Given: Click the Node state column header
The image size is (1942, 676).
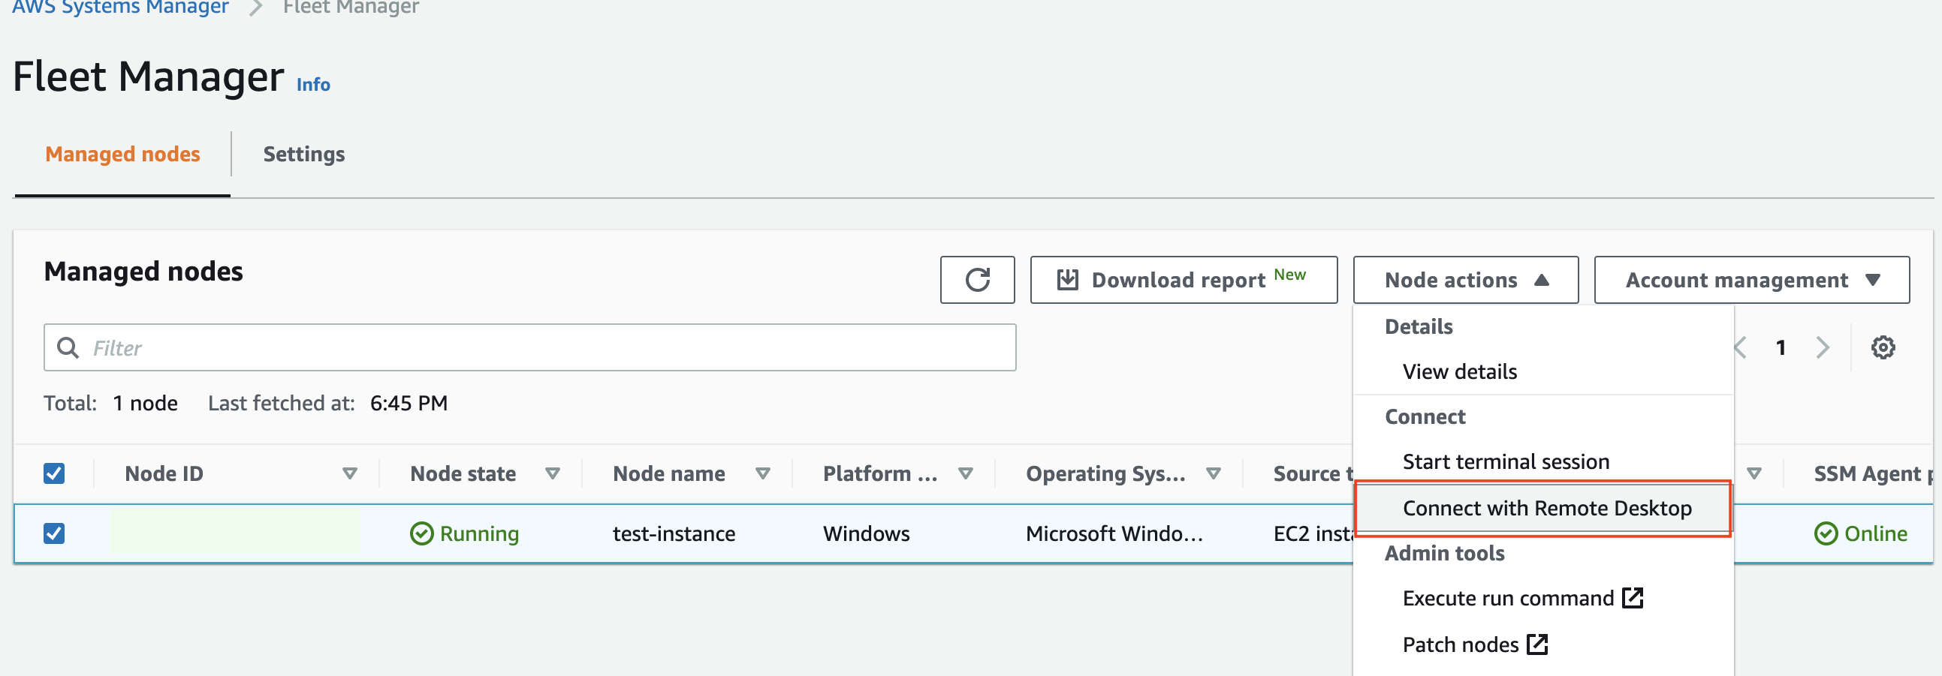Looking at the screenshot, I should pos(463,473).
